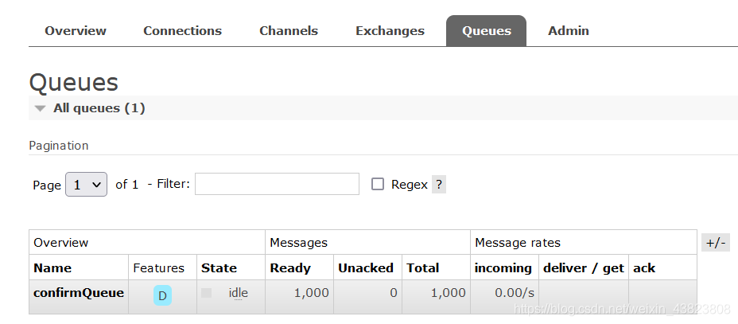Sort by Ready messages column
Image resolution: width=738 pixels, height=324 pixels.
click(x=290, y=268)
